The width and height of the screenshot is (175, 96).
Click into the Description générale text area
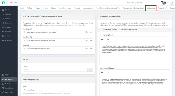pyautogui.click(x=135, y=53)
